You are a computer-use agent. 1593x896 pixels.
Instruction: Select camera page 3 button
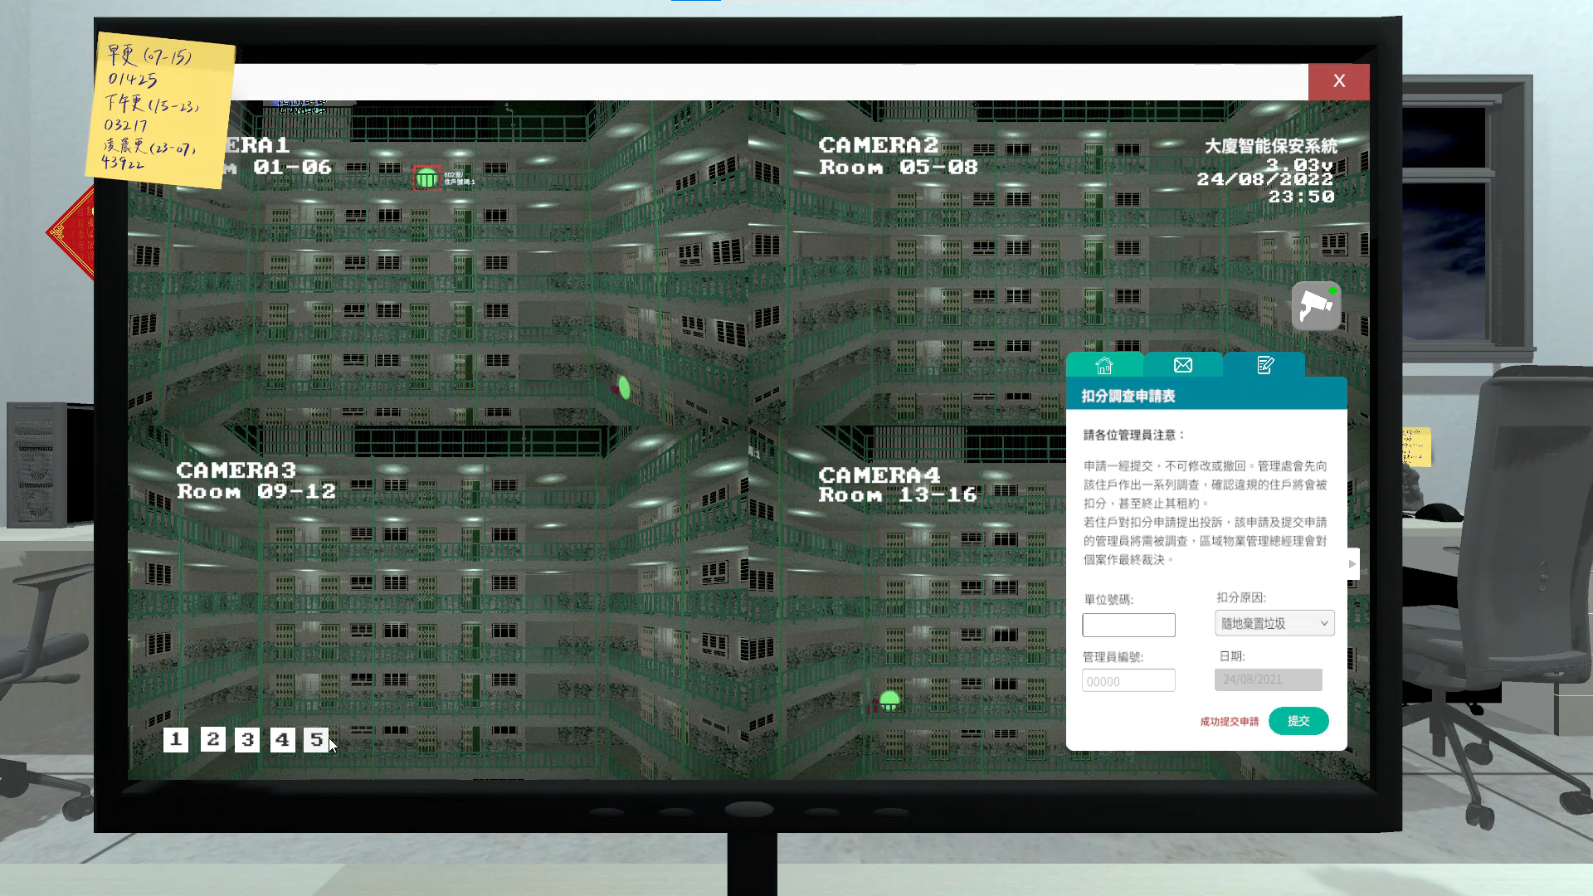(247, 739)
